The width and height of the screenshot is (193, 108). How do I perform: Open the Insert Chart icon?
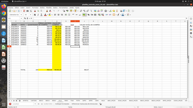98,11
